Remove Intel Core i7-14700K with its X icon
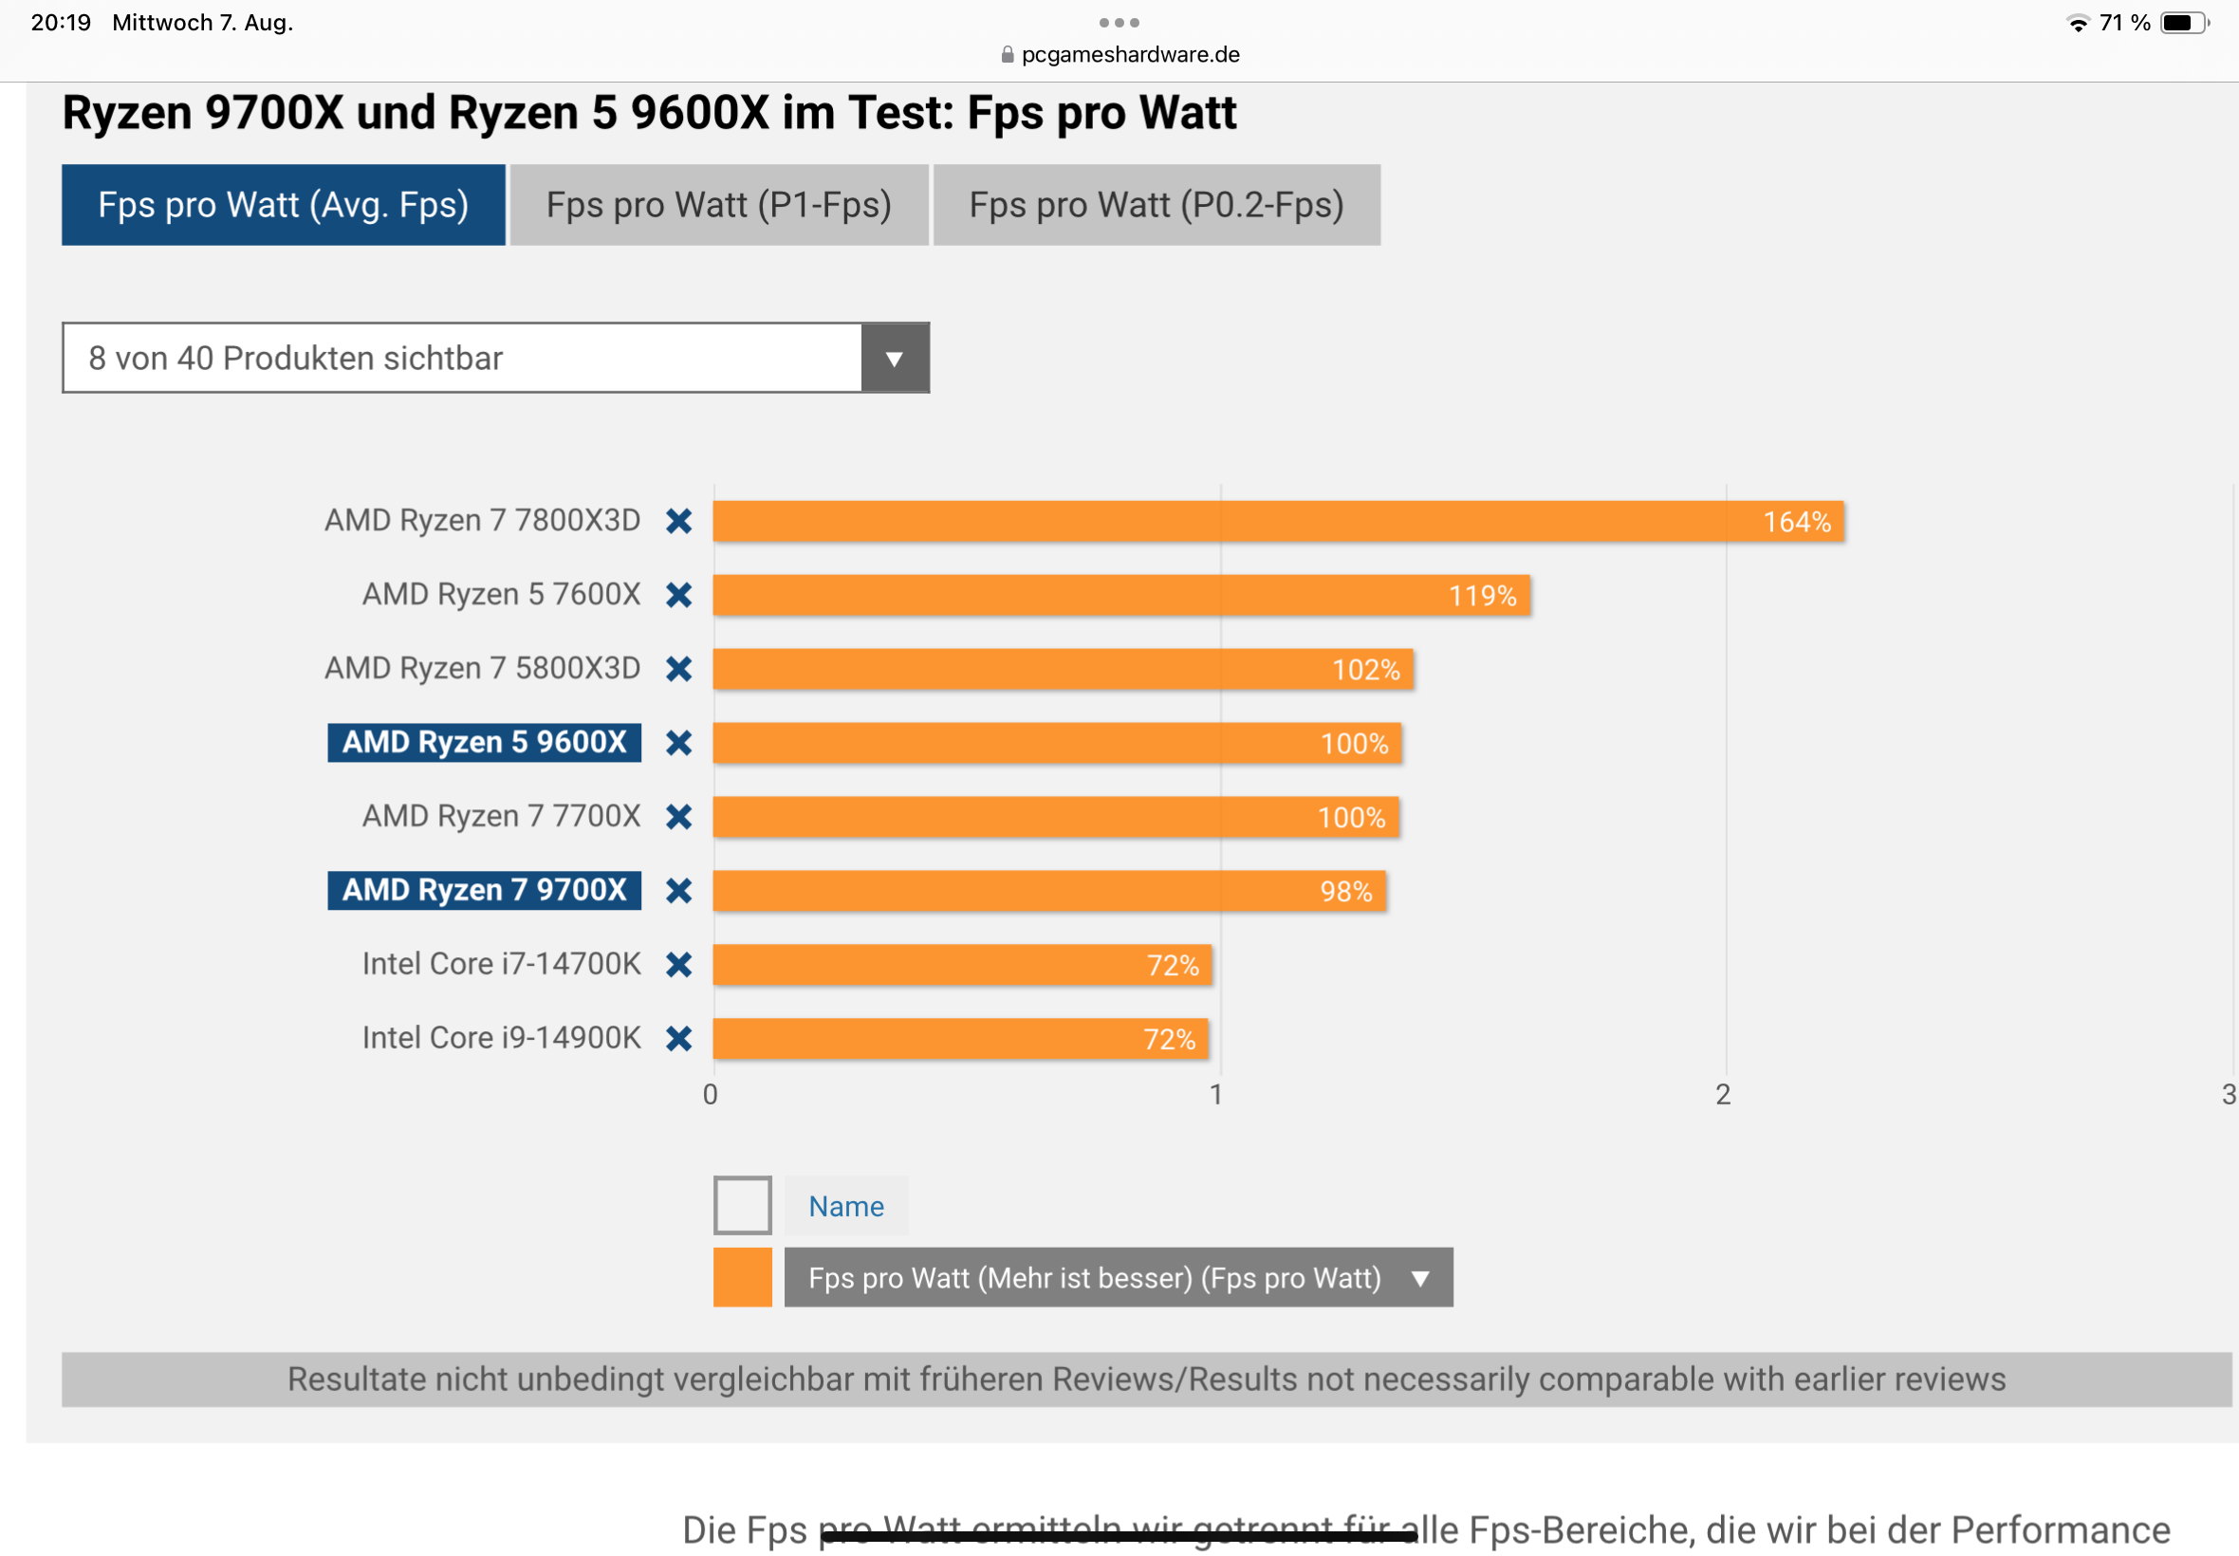Screen dimensions: 2239x1556 pyautogui.click(x=678, y=964)
